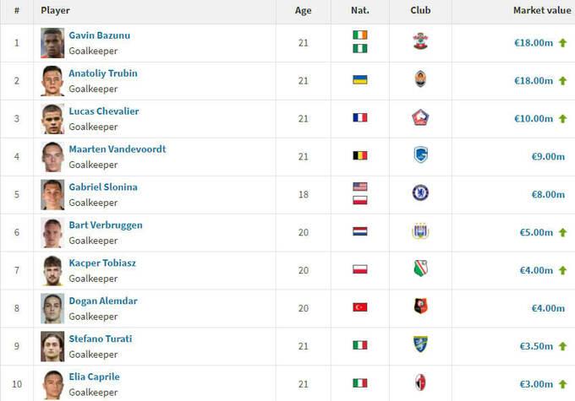The width and height of the screenshot is (575, 401).
Task: Click Gabriel Slonina's player portrait thumbnail
Action: 52,194
